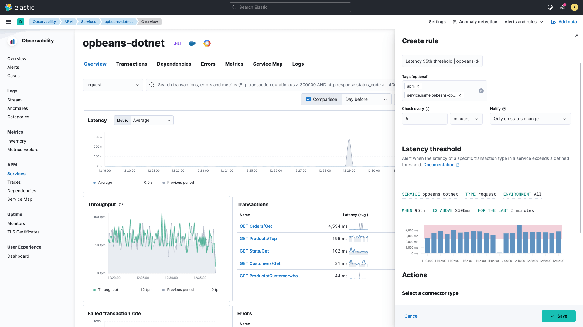Viewport: 583px width, 327px height.
Task: Click the search magnifier in the query bar
Action: coord(152,85)
